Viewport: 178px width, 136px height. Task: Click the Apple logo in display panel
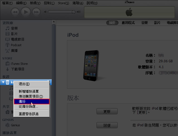(x=129, y=12)
